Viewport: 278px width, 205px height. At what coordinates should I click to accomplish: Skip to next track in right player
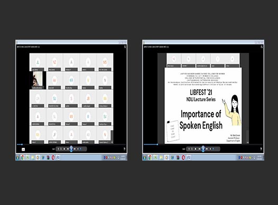click(x=207, y=149)
